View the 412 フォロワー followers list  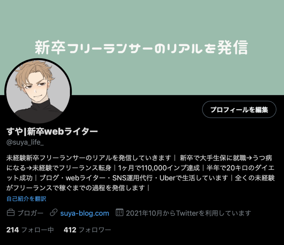coord(87,230)
